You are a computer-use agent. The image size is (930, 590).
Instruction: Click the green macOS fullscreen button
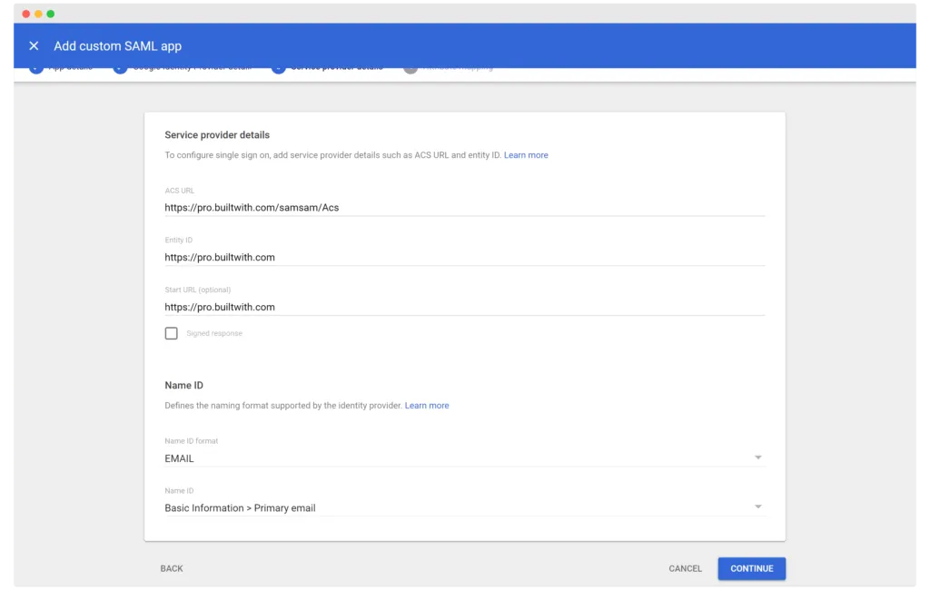(x=51, y=14)
